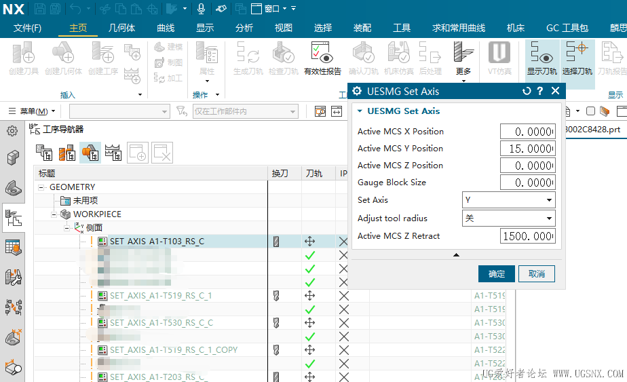Open 有效性报告 validity report
Screen dimensions: 627x382
pyautogui.click(x=322, y=59)
